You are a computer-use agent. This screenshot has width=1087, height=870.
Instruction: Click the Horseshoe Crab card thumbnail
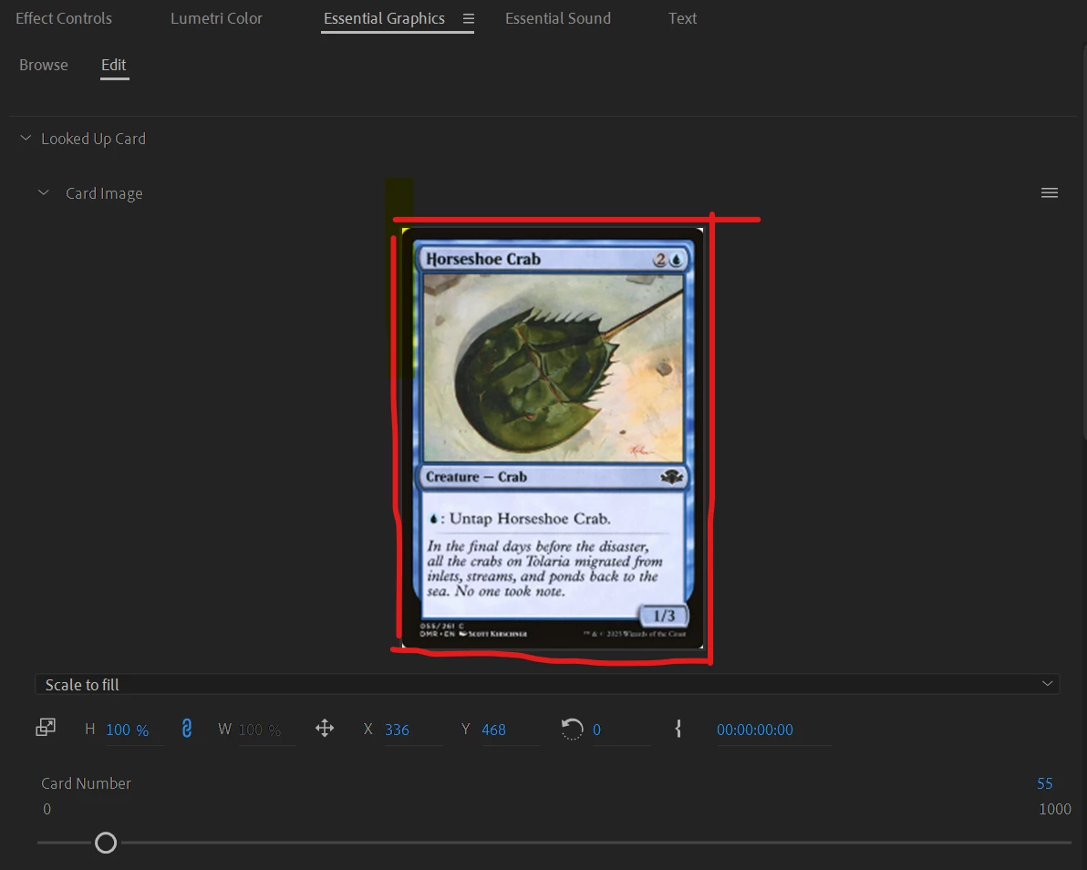pyautogui.click(x=553, y=438)
